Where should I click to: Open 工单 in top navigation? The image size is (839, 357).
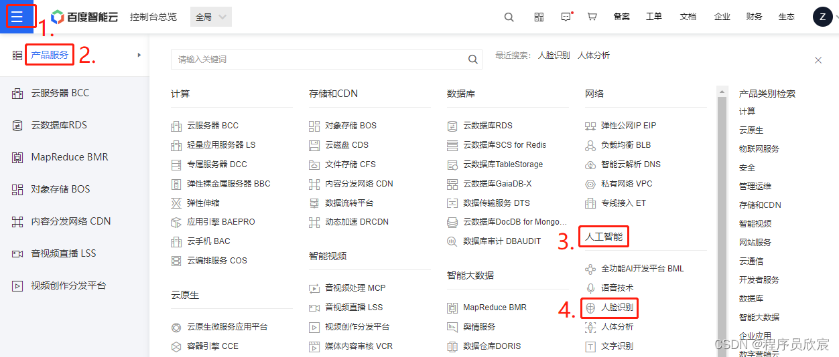click(x=654, y=17)
